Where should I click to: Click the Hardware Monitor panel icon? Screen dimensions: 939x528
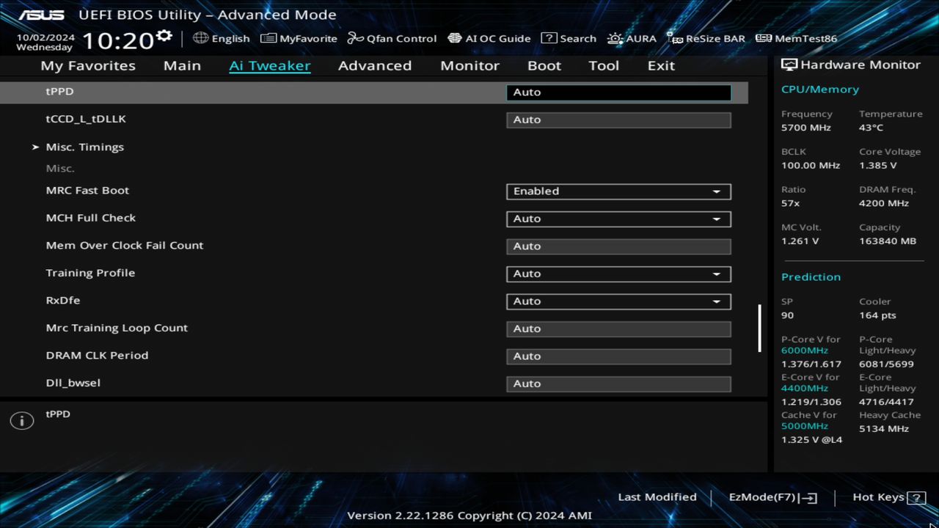(789, 65)
